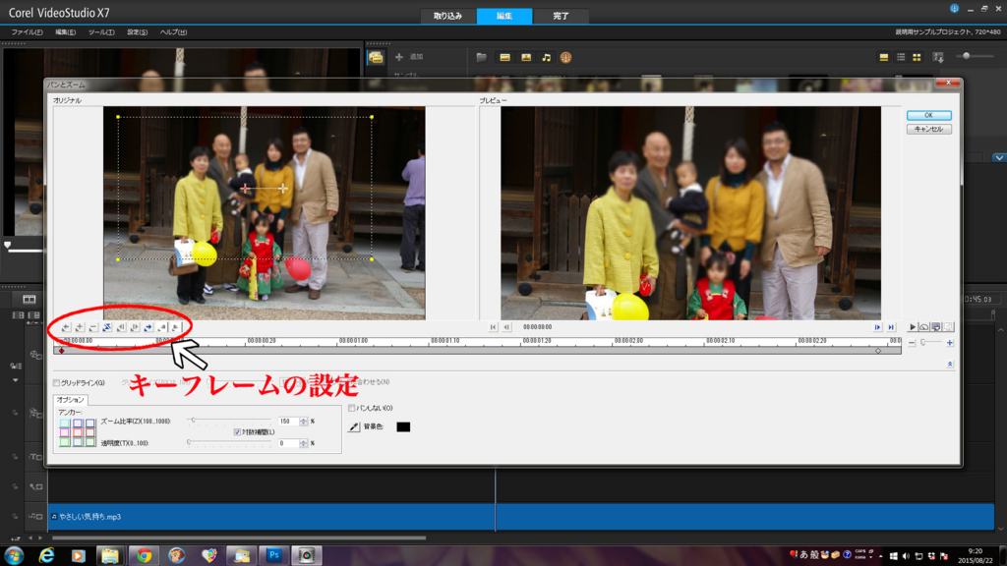This screenshot has height=566, width=1007.
Task: Enable the グリッドライン gridlines checkbox
Action: [x=55, y=384]
